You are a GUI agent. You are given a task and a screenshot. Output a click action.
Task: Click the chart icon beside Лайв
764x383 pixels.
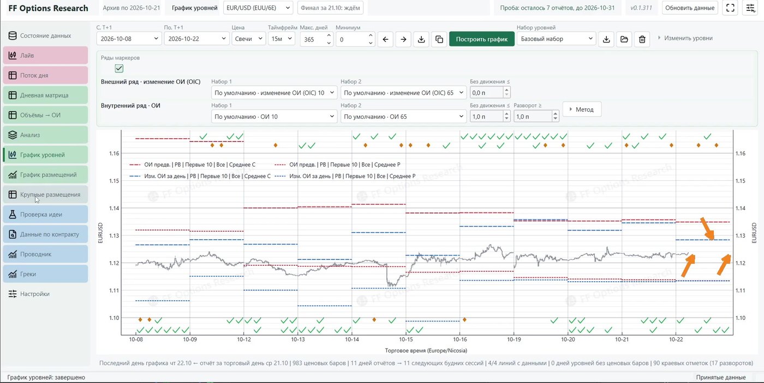[12, 56]
